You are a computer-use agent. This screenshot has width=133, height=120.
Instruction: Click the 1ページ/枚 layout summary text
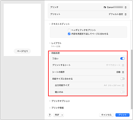(56, 46)
